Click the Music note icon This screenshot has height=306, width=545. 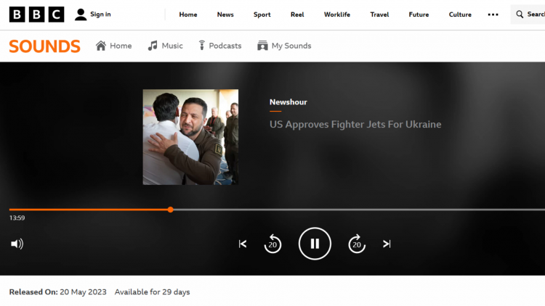point(153,46)
